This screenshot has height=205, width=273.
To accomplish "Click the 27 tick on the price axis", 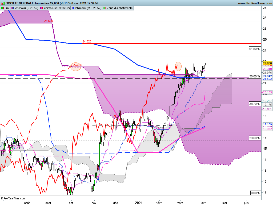I will pos(265,18).
